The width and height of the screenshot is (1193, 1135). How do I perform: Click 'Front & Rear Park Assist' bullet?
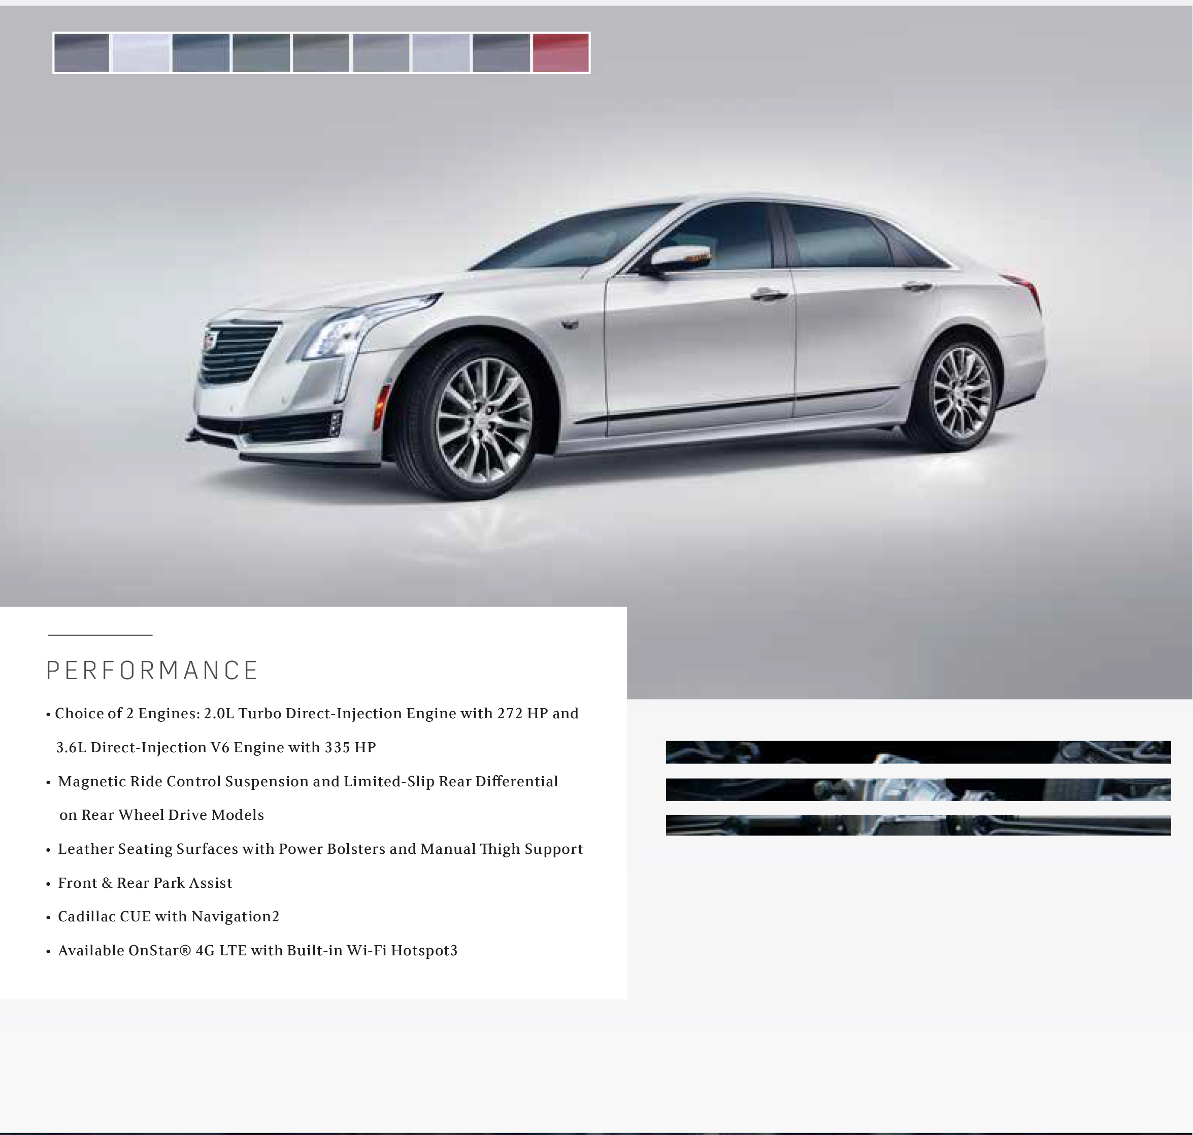139,883
